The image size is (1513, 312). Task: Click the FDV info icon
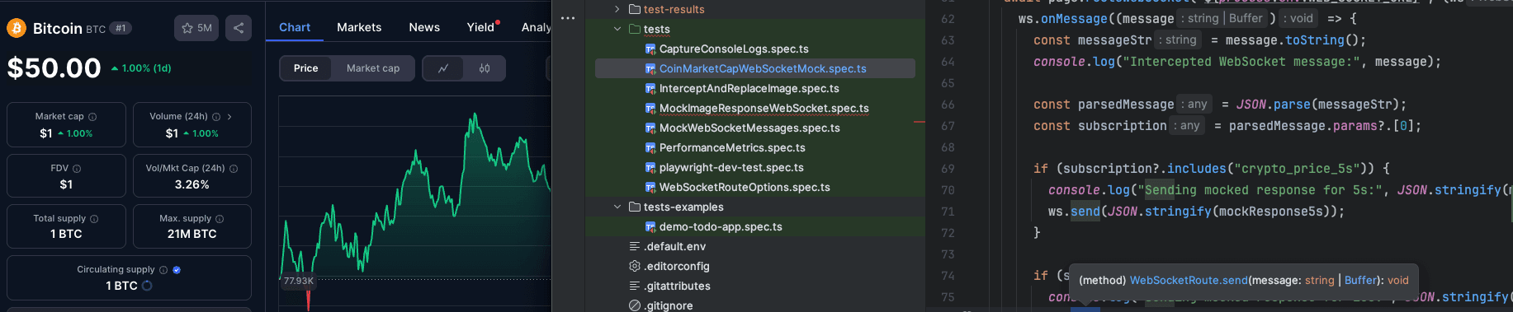click(77, 168)
